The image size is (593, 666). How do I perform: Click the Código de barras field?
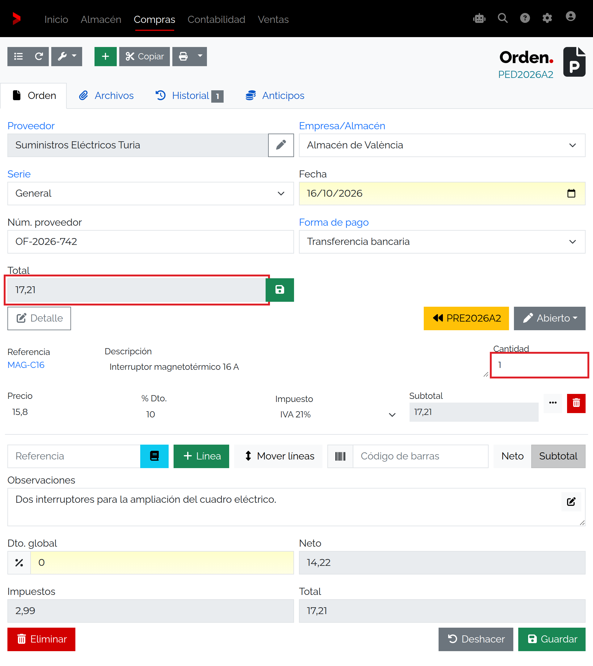[x=420, y=456]
